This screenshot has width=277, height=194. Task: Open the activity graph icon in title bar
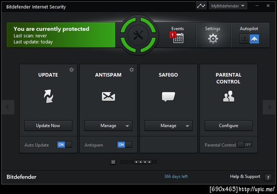(201, 6)
